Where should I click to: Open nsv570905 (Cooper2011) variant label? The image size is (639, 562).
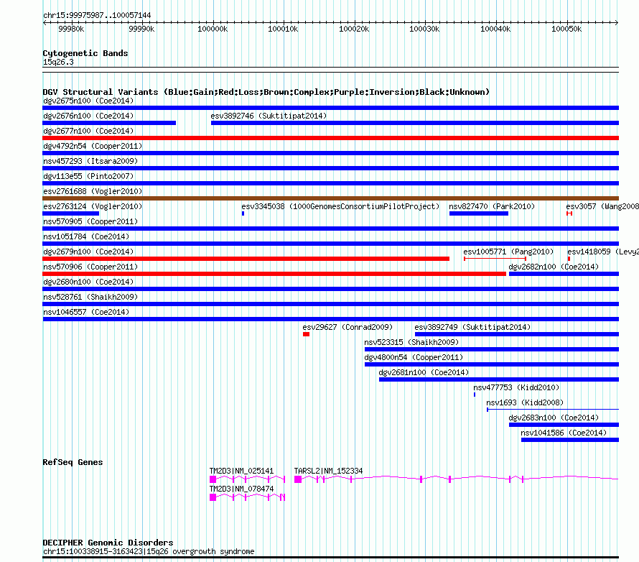90,221
